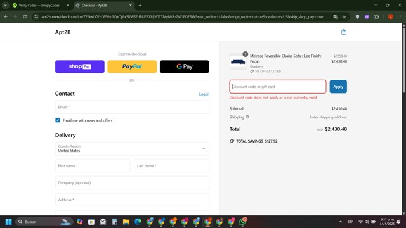Open File Explorer from the taskbar
The width and height of the screenshot is (406, 228).
click(126, 222)
